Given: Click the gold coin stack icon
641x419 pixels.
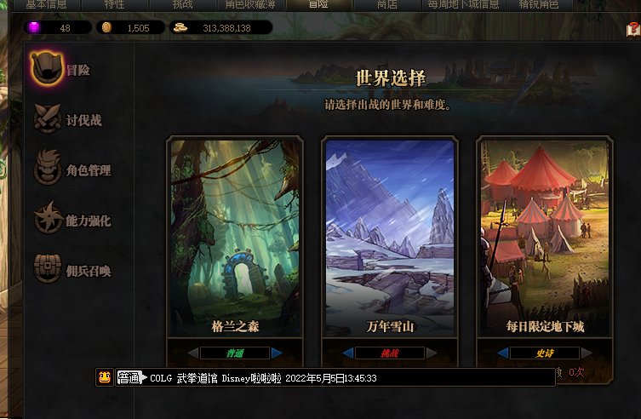Looking at the screenshot, I should (x=180, y=27).
